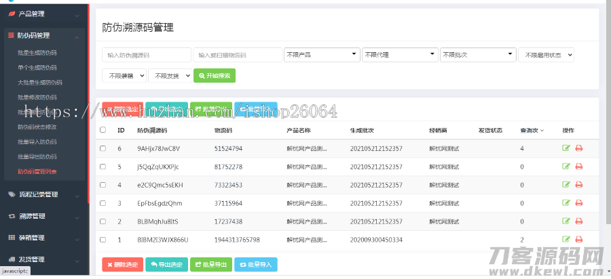
Task: Sort table by the 查询次 column header
Action: click(532, 130)
